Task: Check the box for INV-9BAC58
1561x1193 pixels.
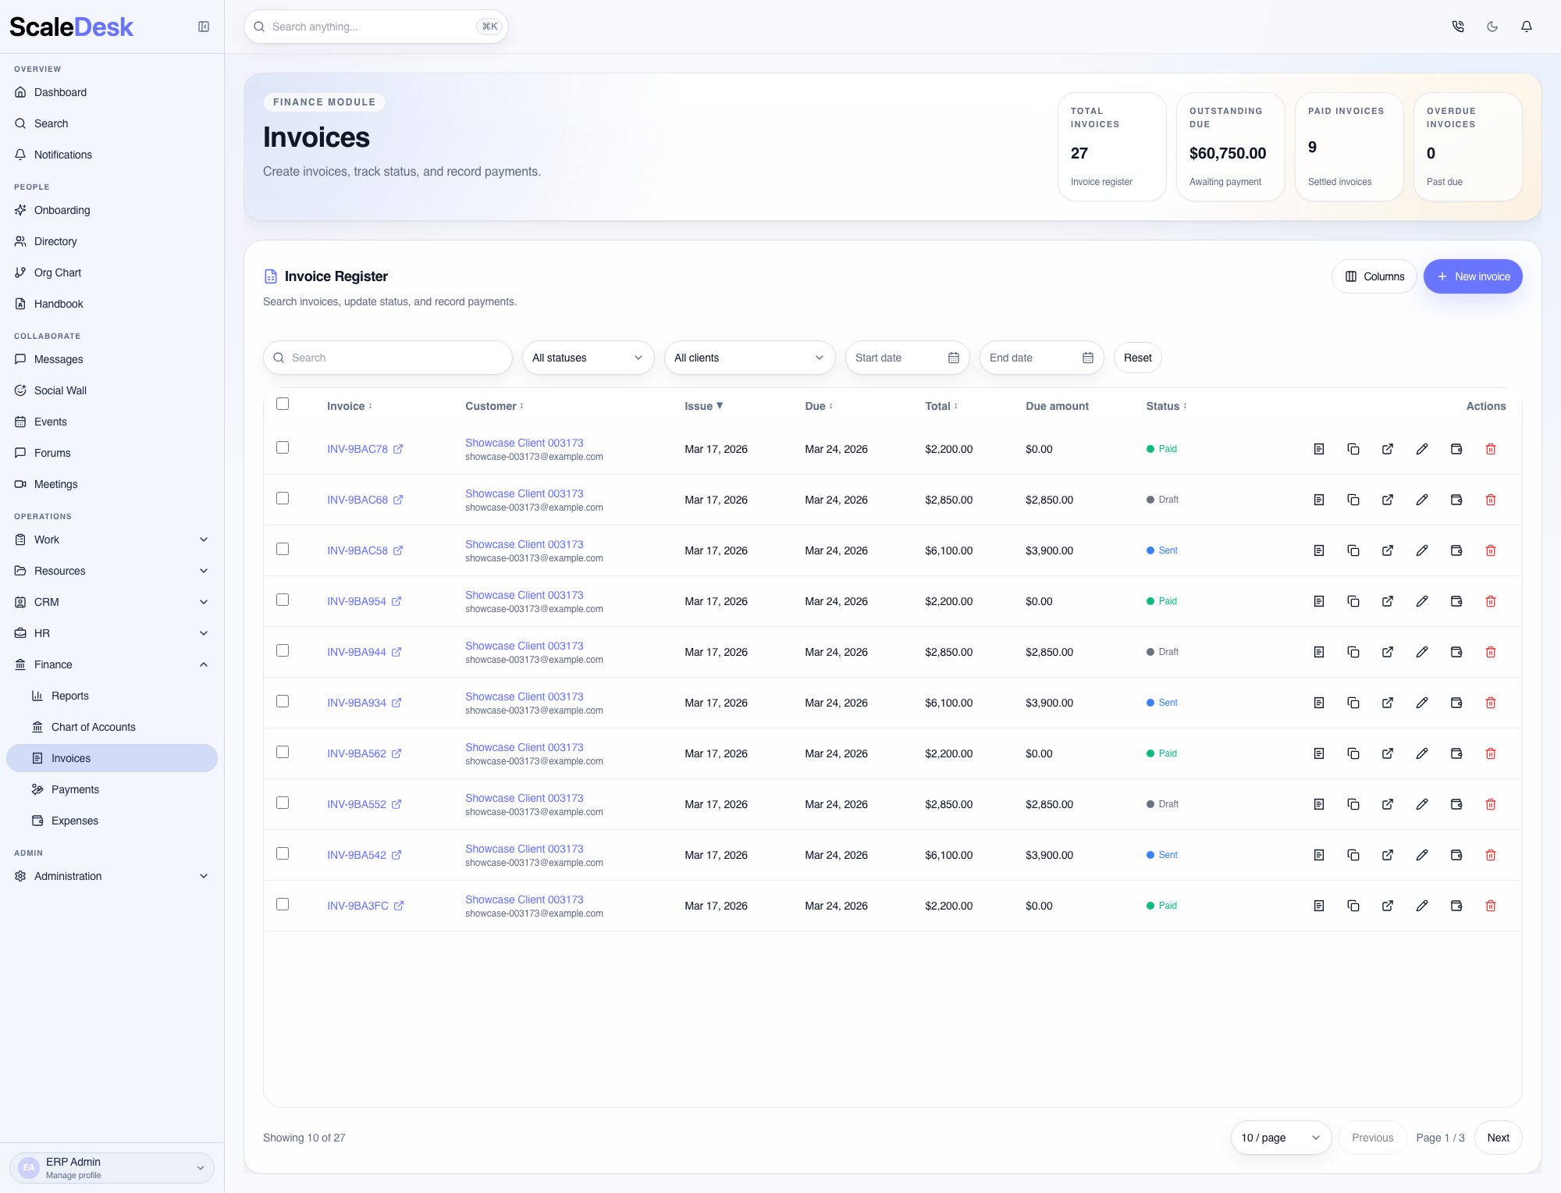Action: point(283,549)
